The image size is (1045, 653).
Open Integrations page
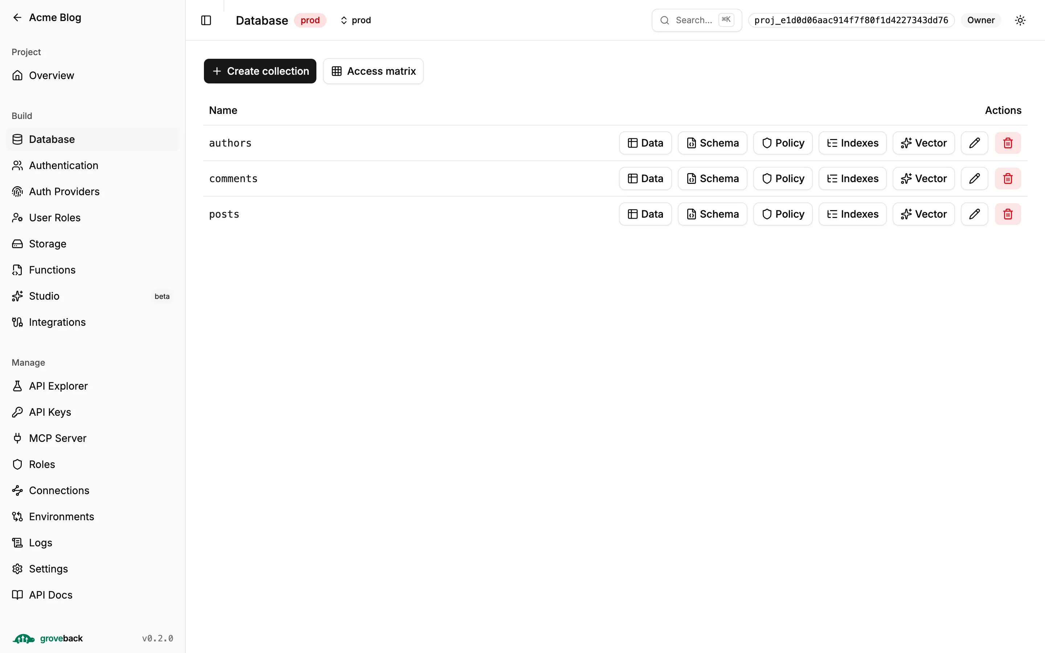(93, 322)
